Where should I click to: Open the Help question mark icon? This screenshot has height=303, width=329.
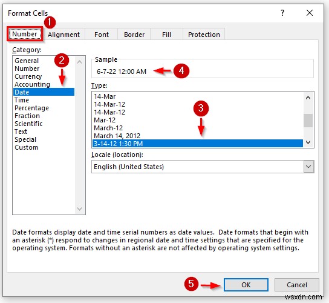pos(282,13)
